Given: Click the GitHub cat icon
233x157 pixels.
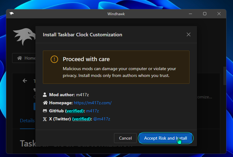Looking at the screenshot, I should coord(45,111).
